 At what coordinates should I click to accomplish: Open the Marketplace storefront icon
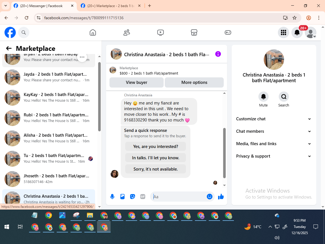click(x=194, y=32)
